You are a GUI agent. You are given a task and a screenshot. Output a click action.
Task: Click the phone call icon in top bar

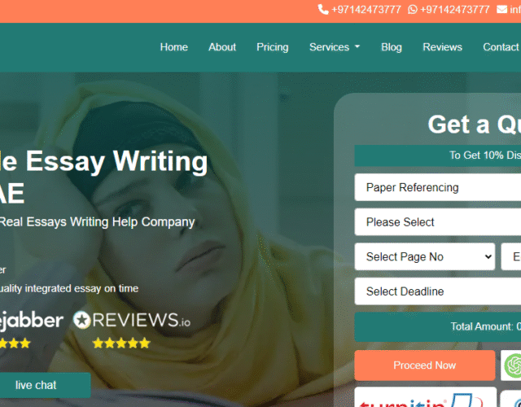point(323,9)
